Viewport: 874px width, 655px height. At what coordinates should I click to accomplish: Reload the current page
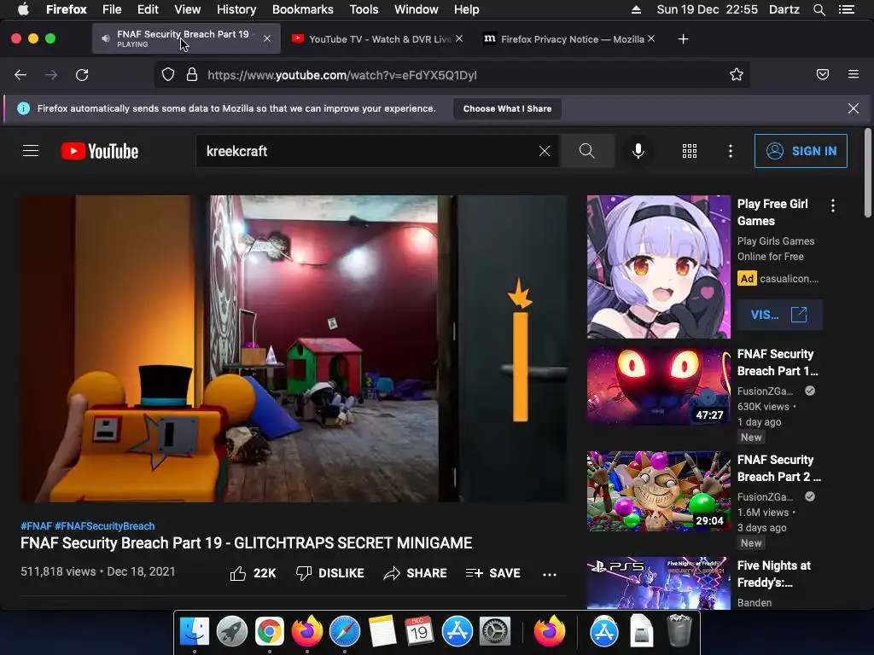pyautogui.click(x=82, y=75)
